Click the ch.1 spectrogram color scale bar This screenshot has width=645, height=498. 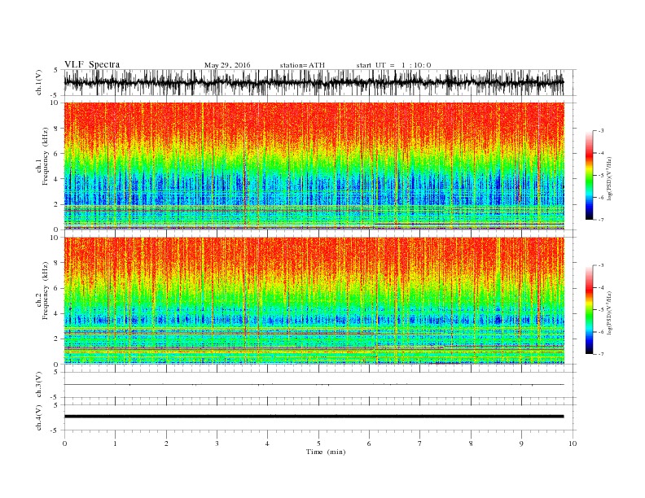click(589, 175)
